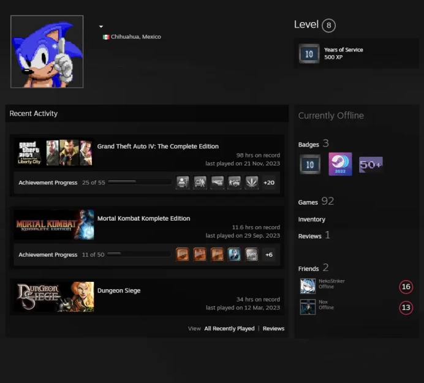
Task: View GTA IV people and vehicle achievement icon
Action: tap(235, 182)
